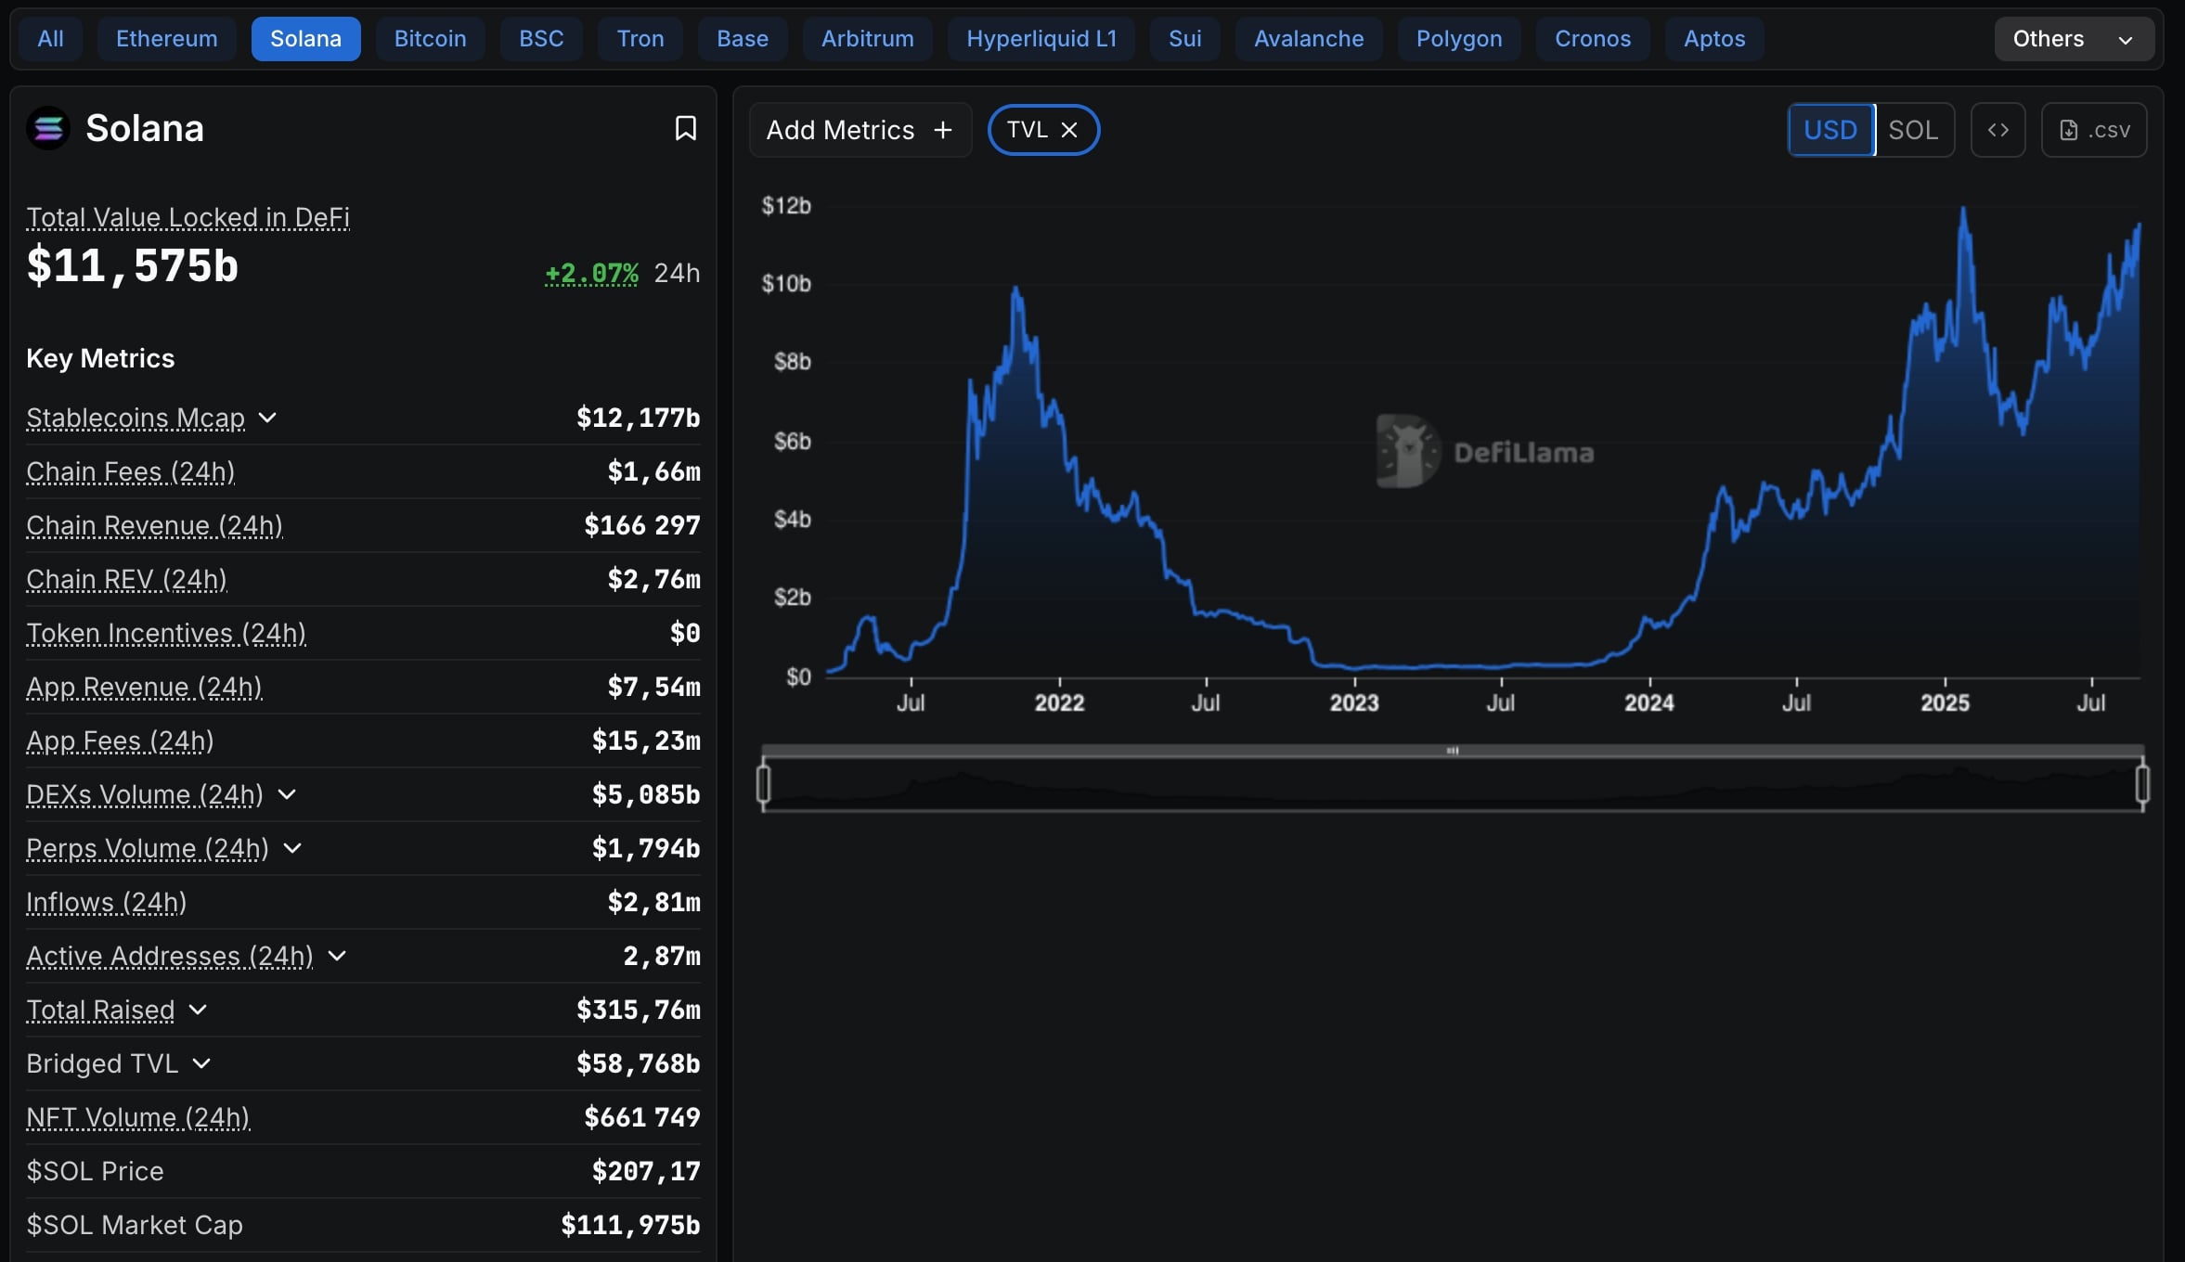Select the Bitcoin chain tab

point(431,39)
